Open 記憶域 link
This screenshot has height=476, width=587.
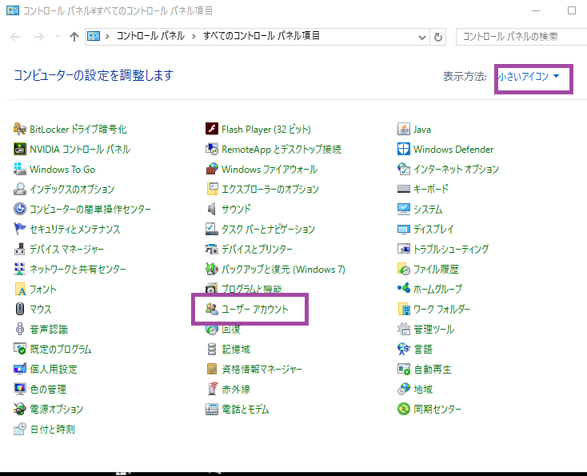coord(236,349)
